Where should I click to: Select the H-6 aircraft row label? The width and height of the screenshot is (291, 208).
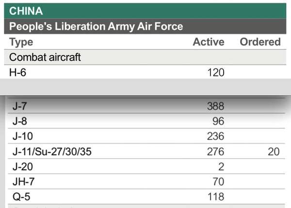click(x=17, y=72)
